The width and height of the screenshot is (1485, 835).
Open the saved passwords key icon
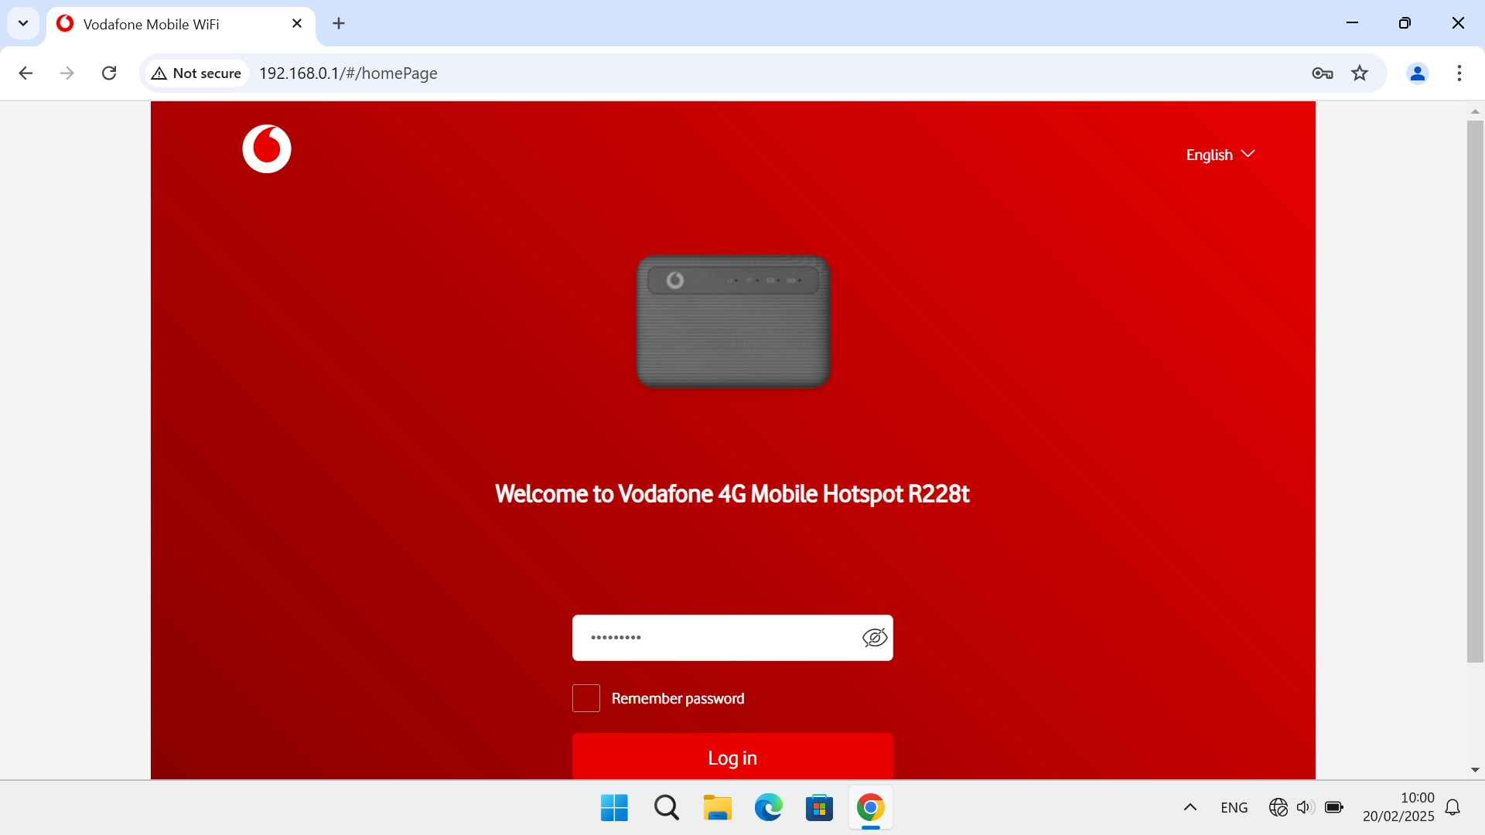1323,73
